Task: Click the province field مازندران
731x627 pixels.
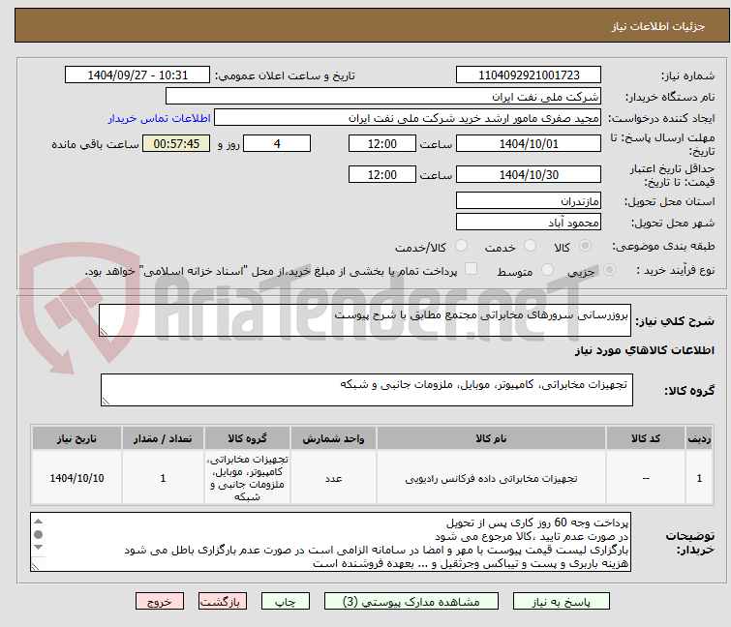Action: [x=529, y=200]
